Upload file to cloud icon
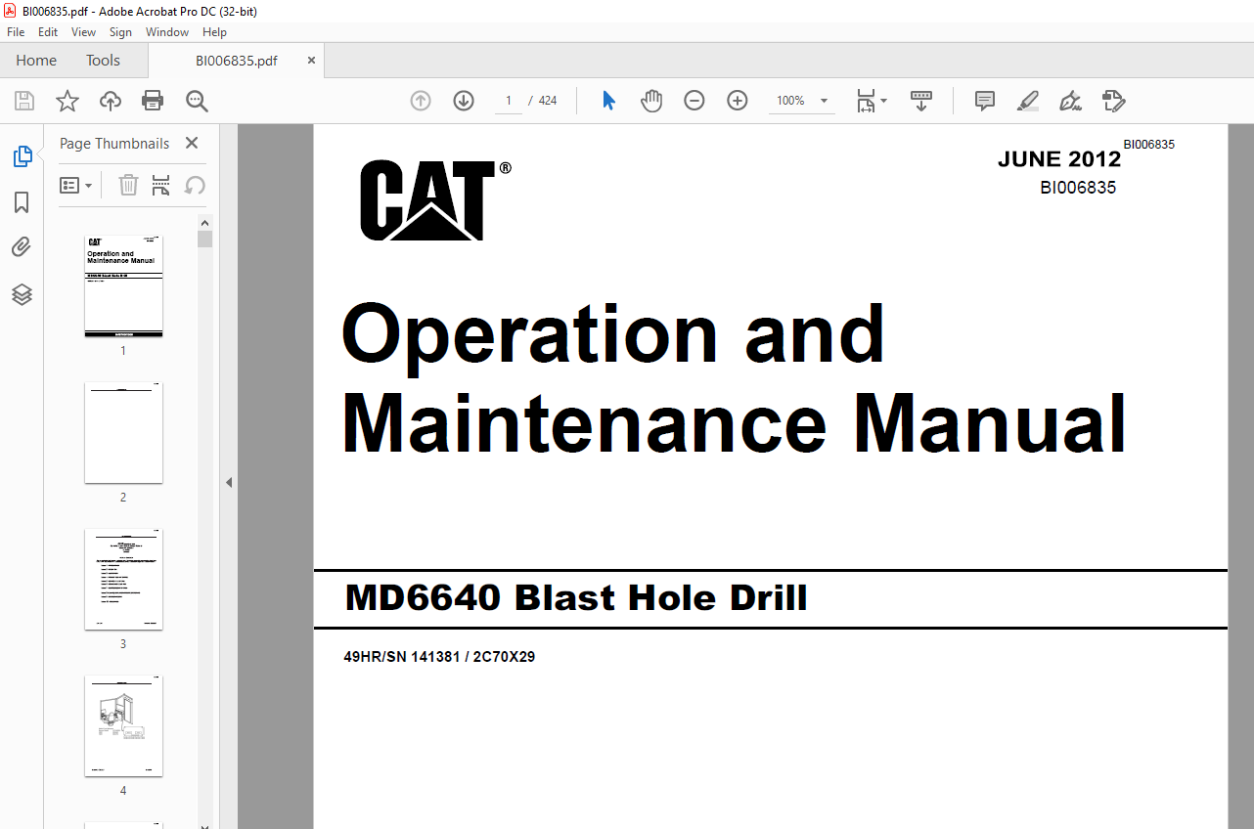Viewport: 1254px width, 829px height. (111, 101)
